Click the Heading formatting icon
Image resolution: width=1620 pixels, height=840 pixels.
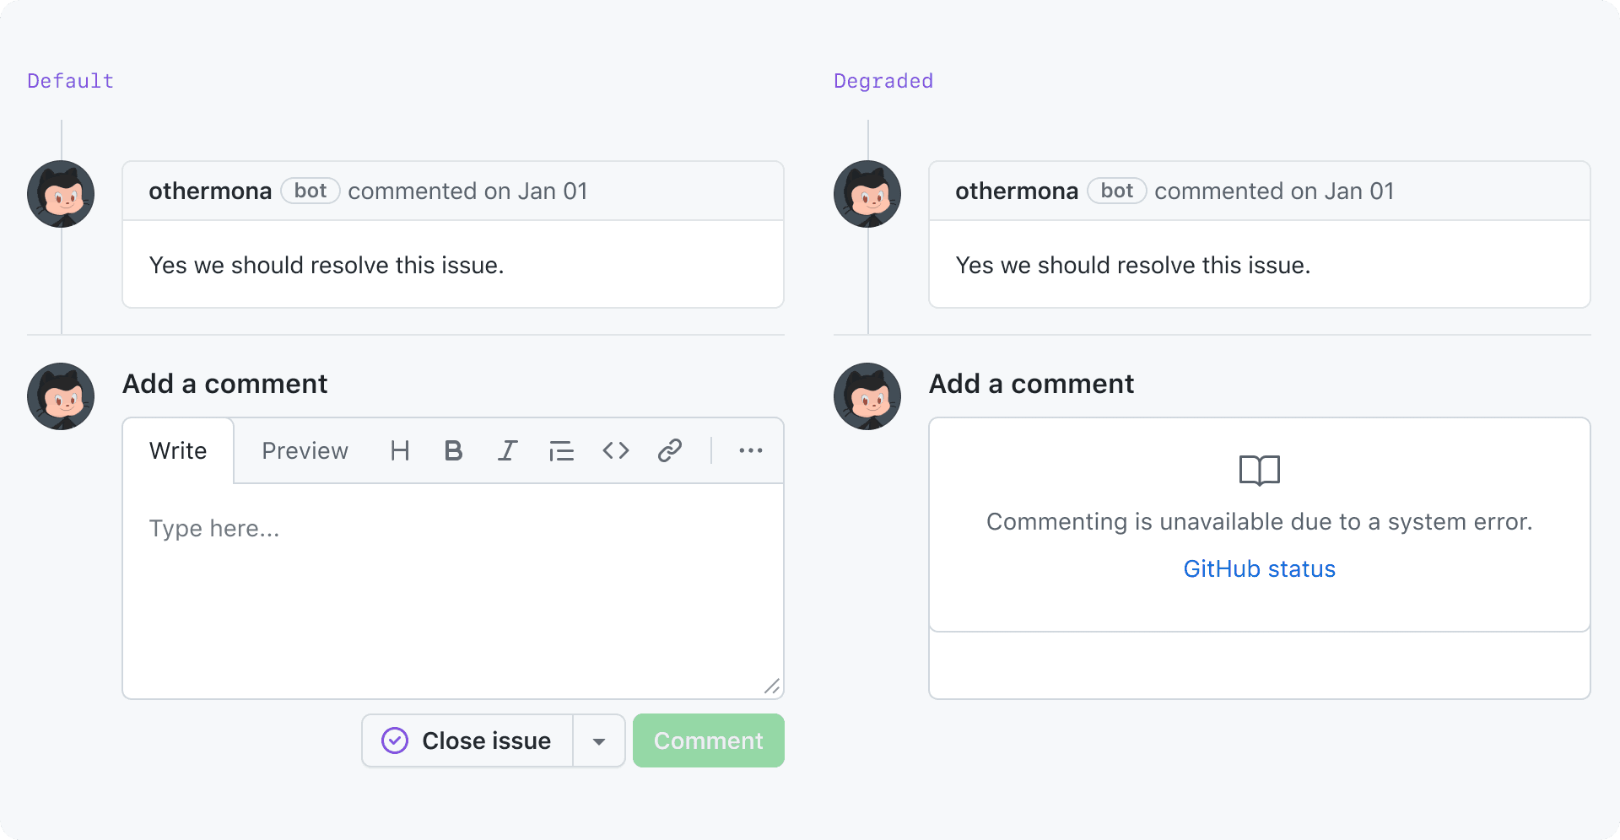(399, 450)
